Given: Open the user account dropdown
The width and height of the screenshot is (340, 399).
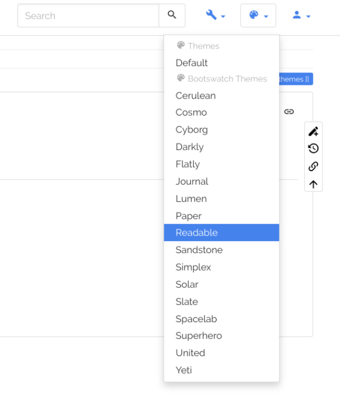Looking at the screenshot, I should click(301, 15).
